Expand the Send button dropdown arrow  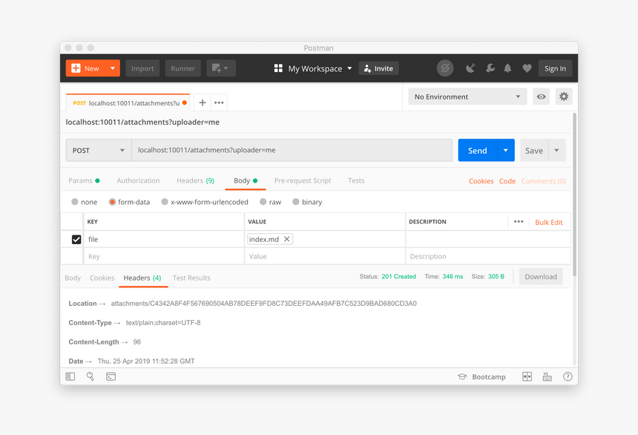click(505, 150)
